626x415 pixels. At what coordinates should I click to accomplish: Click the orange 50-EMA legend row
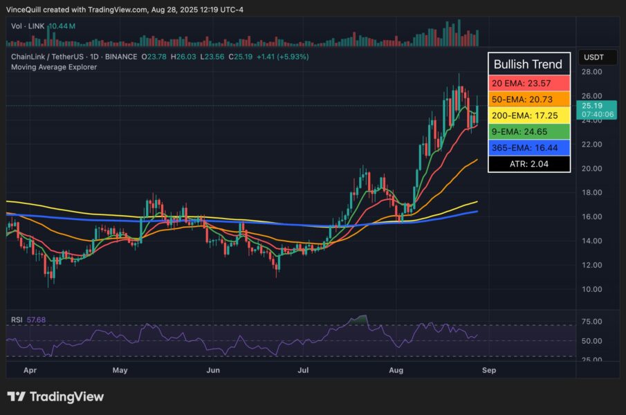coord(528,99)
